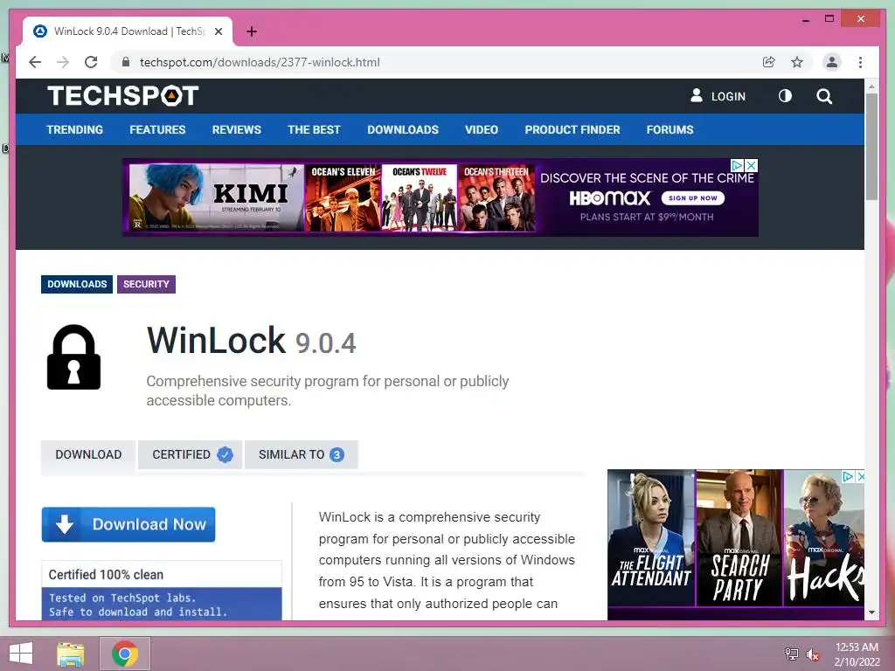
Task: Bookmark this page with the star icon
Action: [x=797, y=62]
